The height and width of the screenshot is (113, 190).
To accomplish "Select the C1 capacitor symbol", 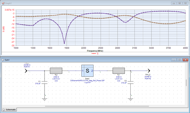I will click(x=45, y=83).
